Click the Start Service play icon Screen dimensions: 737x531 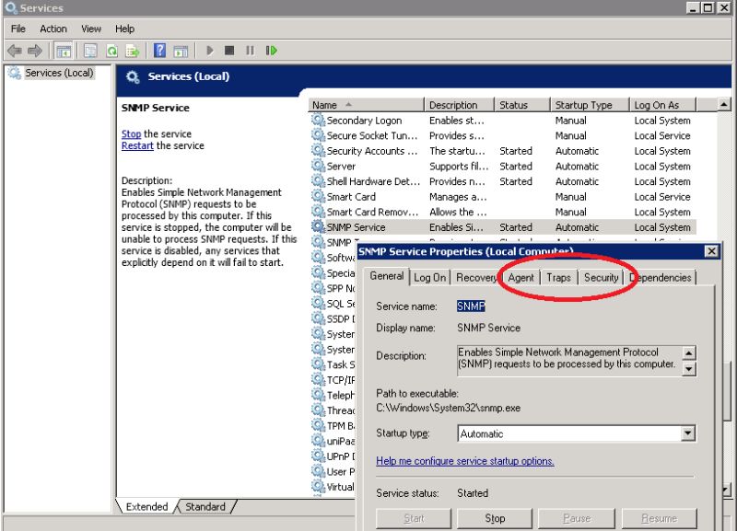point(209,51)
